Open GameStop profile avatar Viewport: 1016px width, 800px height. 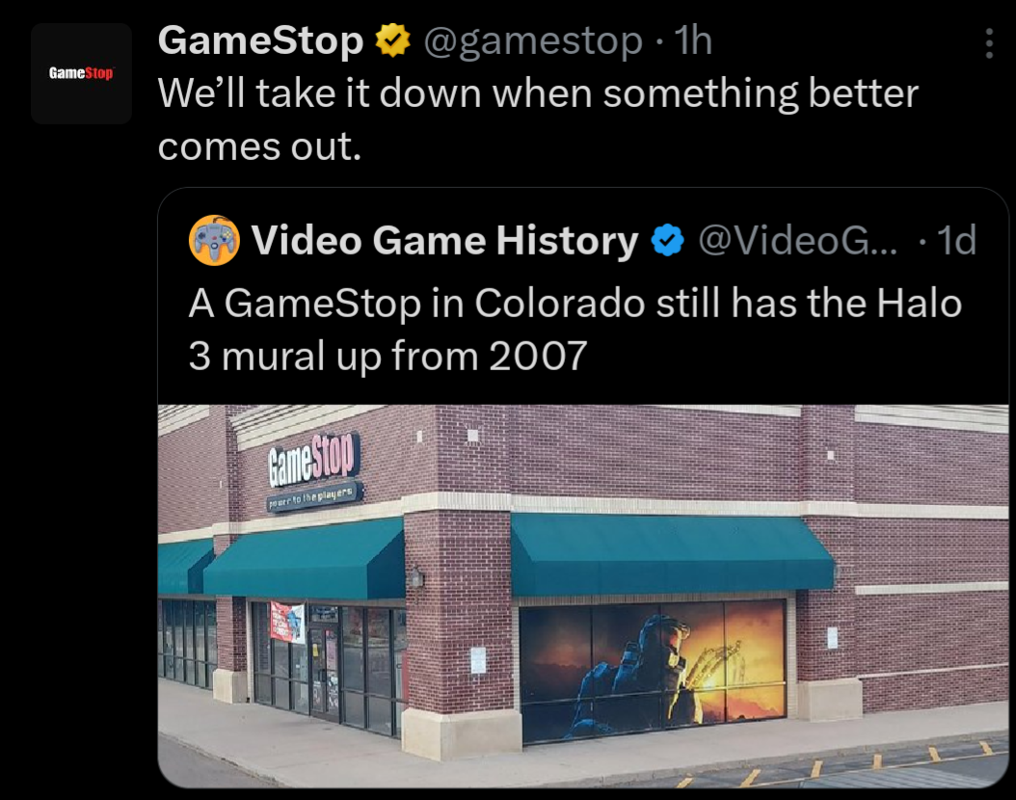pos(81,73)
